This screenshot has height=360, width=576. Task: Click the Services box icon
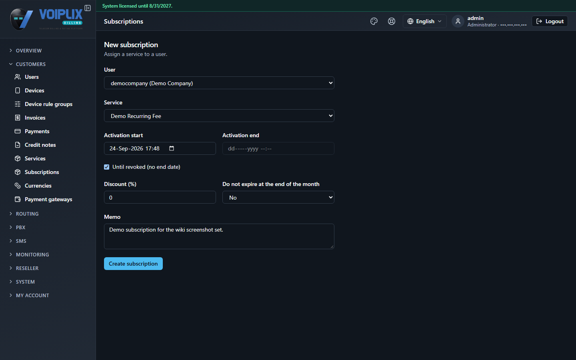(18, 158)
